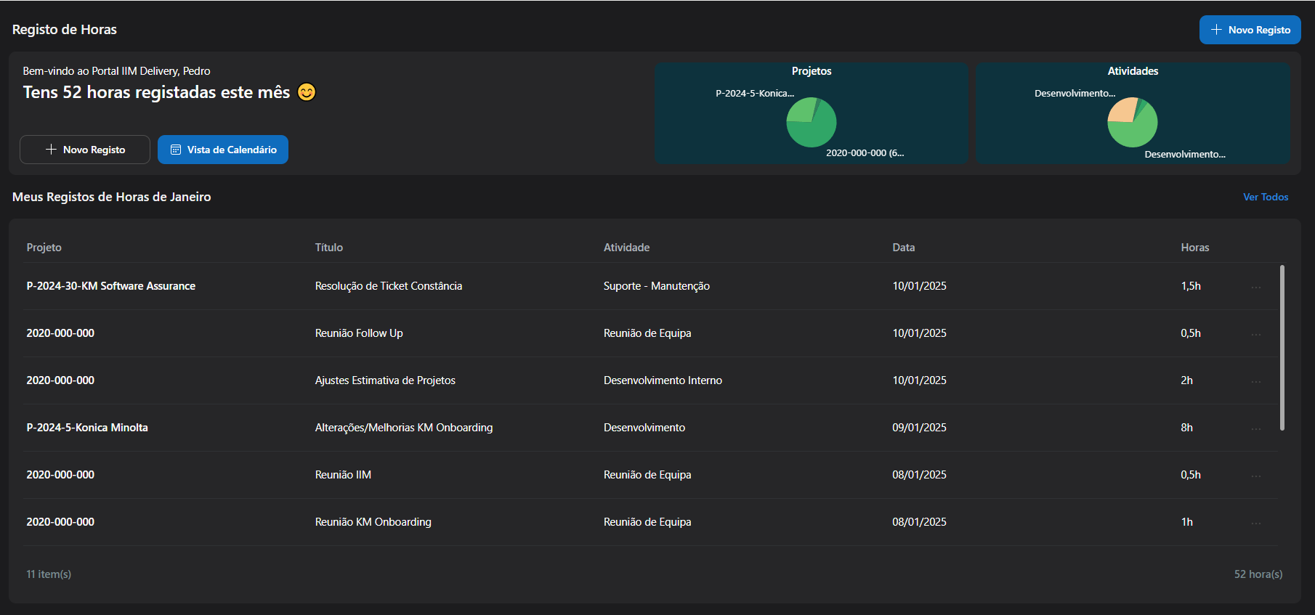The image size is (1315, 615).
Task: Click the Atividade column header
Action: click(x=626, y=248)
